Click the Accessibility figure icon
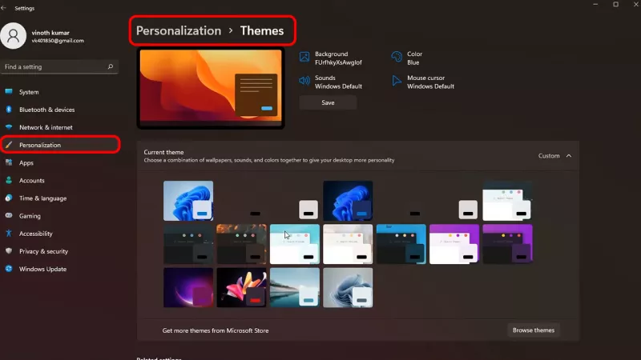The width and height of the screenshot is (641, 360). point(9,233)
